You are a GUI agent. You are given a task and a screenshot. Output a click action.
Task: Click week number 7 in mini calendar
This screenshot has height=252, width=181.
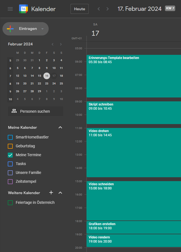click(x=10, y=76)
